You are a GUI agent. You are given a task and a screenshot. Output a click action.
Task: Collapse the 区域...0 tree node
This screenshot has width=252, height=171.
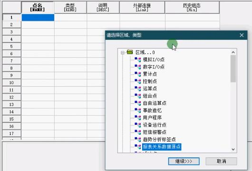(x=123, y=53)
